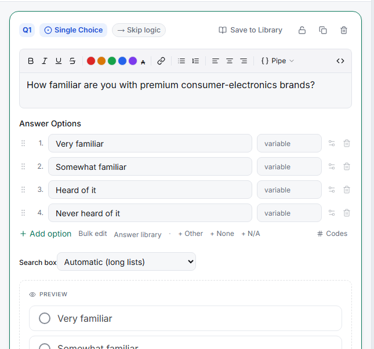Toggle italic formatting
The height and width of the screenshot is (349, 374).
pos(45,61)
